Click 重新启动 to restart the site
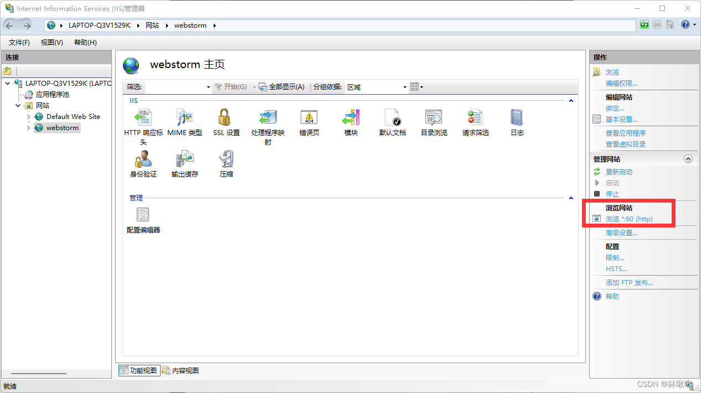Image resolution: width=701 pixels, height=393 pixels. point(619,172)
